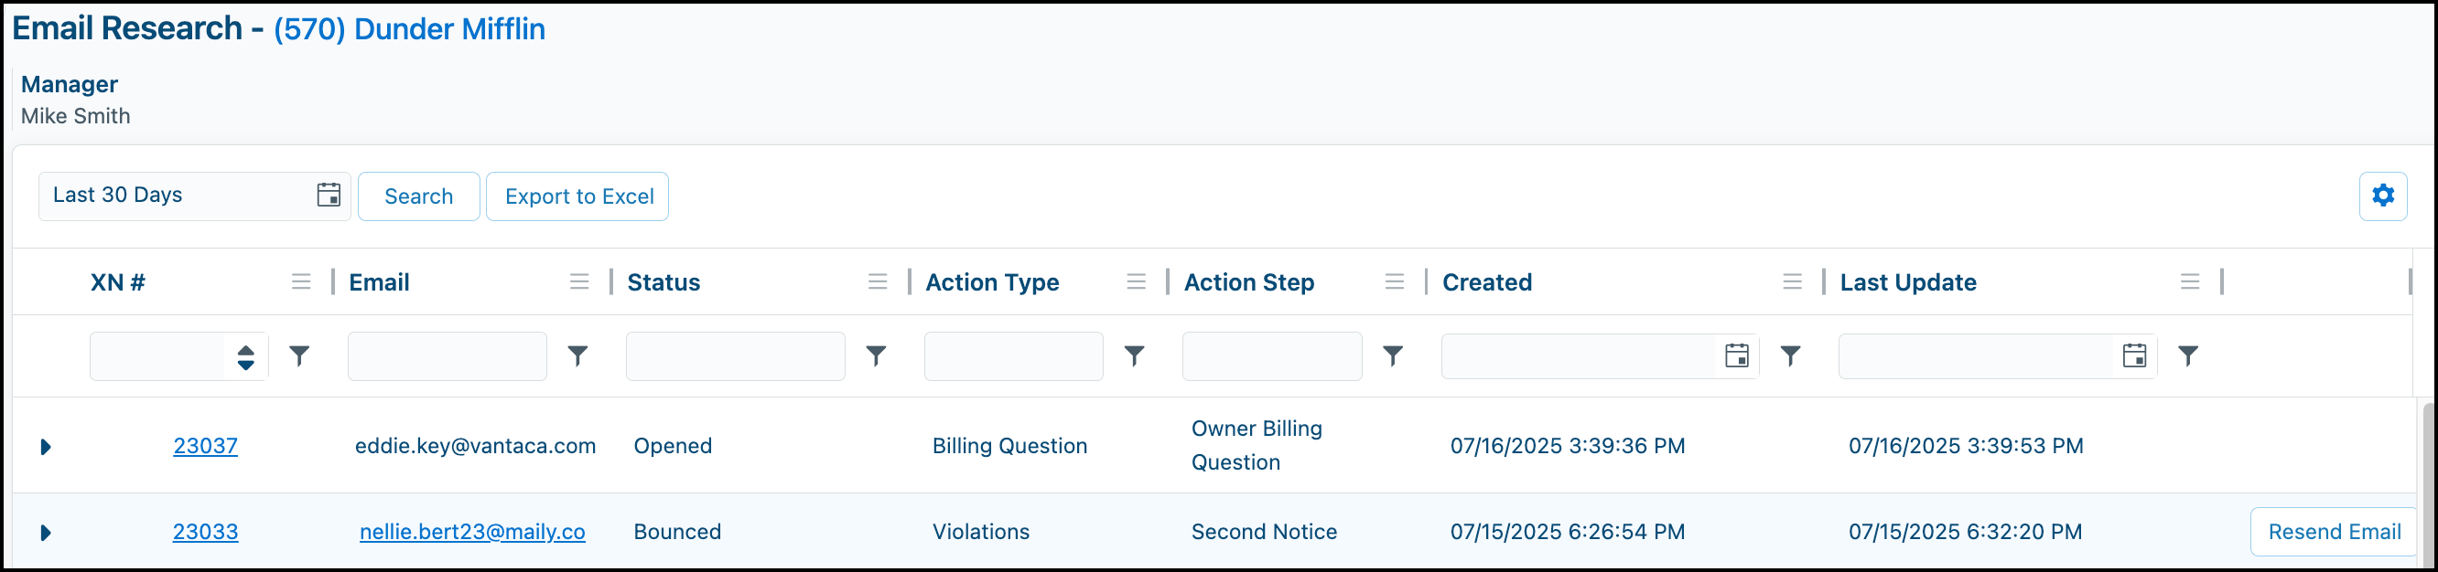Click the Action Step filter funnel icon
This screenshot has height=572, width=2438.
[1392, 355]
